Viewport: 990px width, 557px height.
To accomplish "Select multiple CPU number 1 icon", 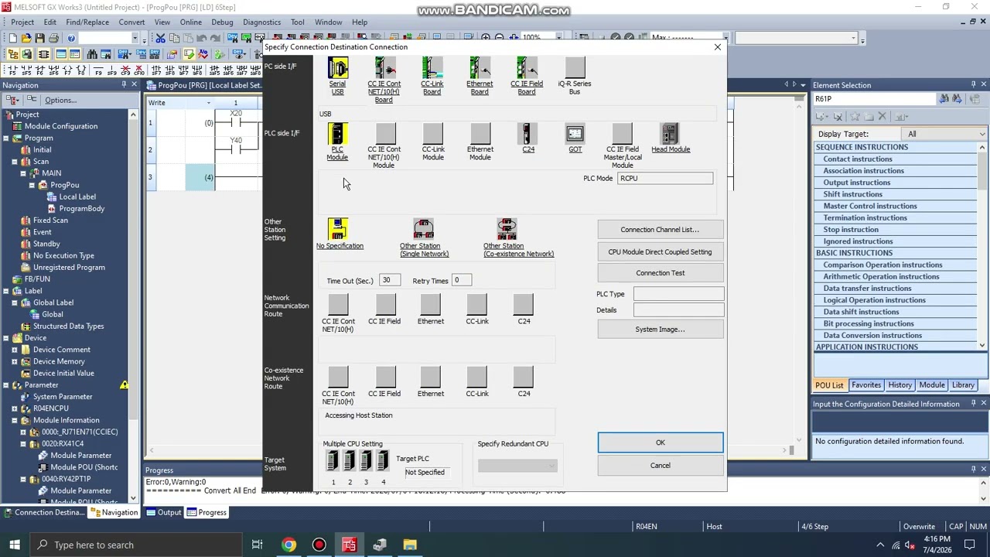I will pos(333,462).
